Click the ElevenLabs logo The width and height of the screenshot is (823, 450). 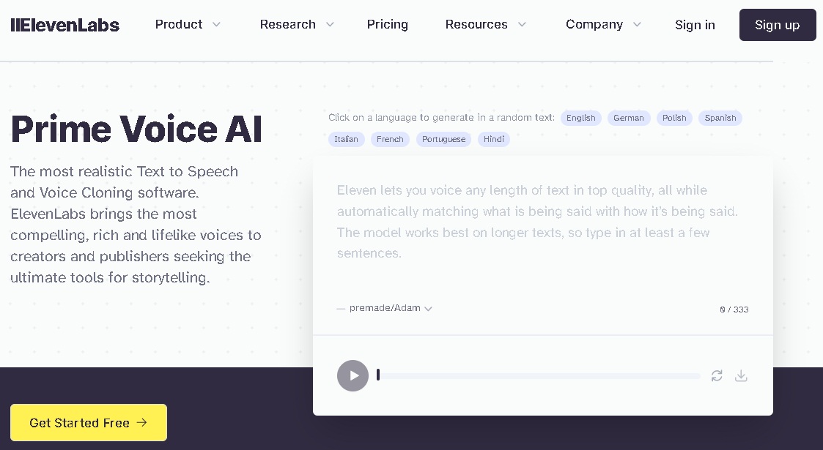click(x=65, y=25)
